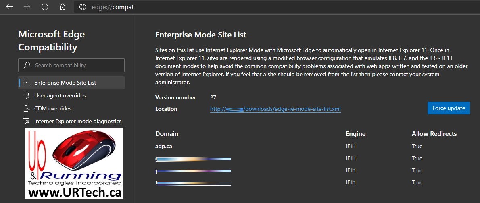The image size is (480, 203).
Task: Click the Internet Explorer mode diagnostics icon
Action: [26, 122]
